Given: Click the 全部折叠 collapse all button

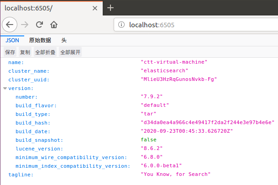Looking at the screenshot, I should [x=45, y=52].
